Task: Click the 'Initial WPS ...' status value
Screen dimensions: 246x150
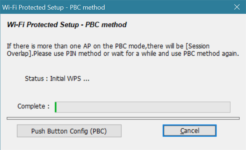Action: pos(70,79)
